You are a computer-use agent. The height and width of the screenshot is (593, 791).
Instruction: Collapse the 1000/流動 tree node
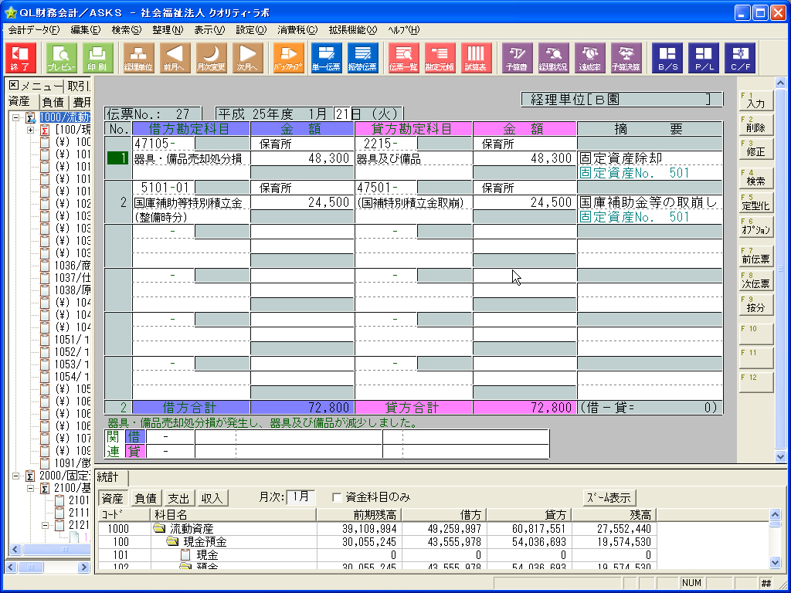pyautogui.click(x=15, y=117)
